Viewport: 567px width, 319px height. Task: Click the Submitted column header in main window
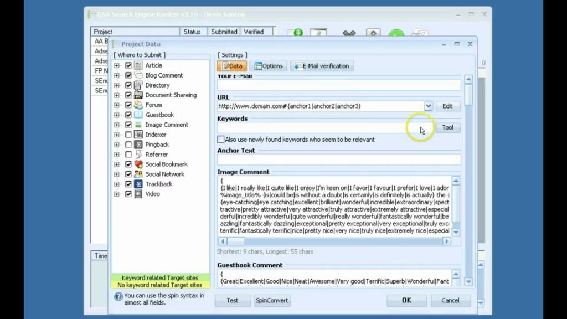pos(224,32)
